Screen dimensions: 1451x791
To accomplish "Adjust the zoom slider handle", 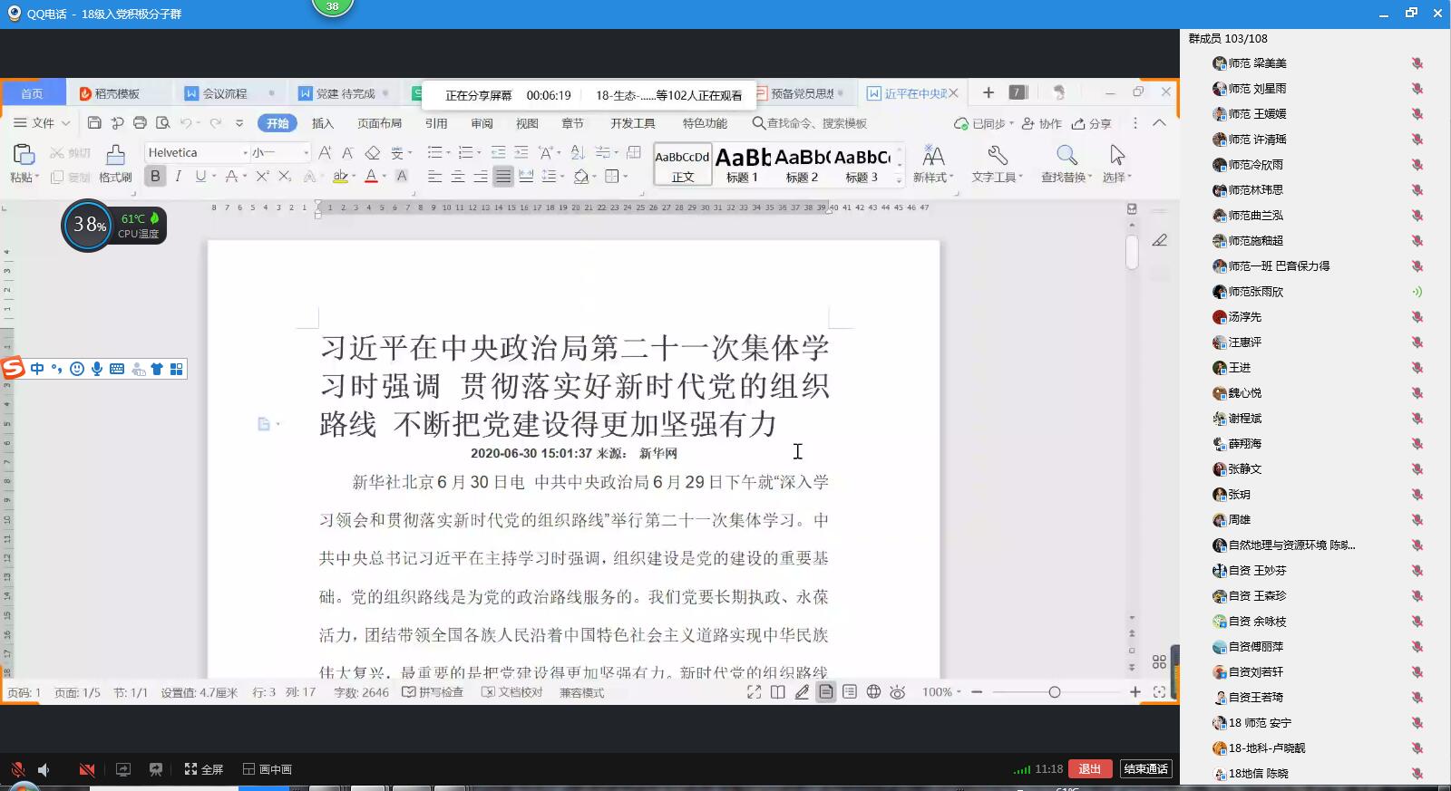I will [1054, 692].
